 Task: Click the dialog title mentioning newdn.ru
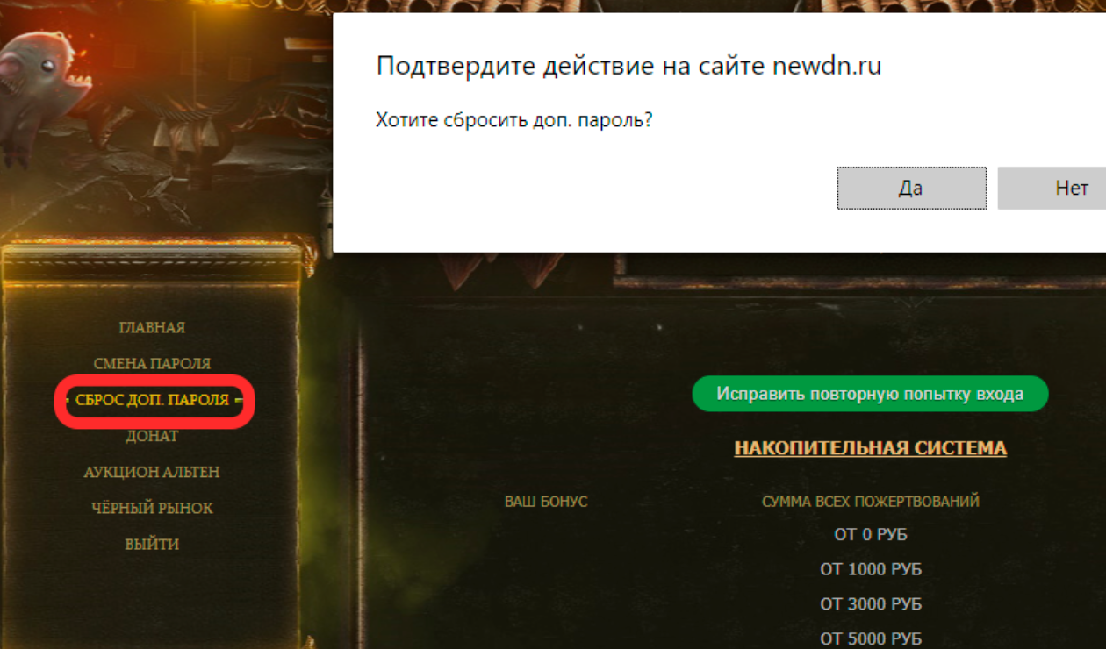click(628, 66)
